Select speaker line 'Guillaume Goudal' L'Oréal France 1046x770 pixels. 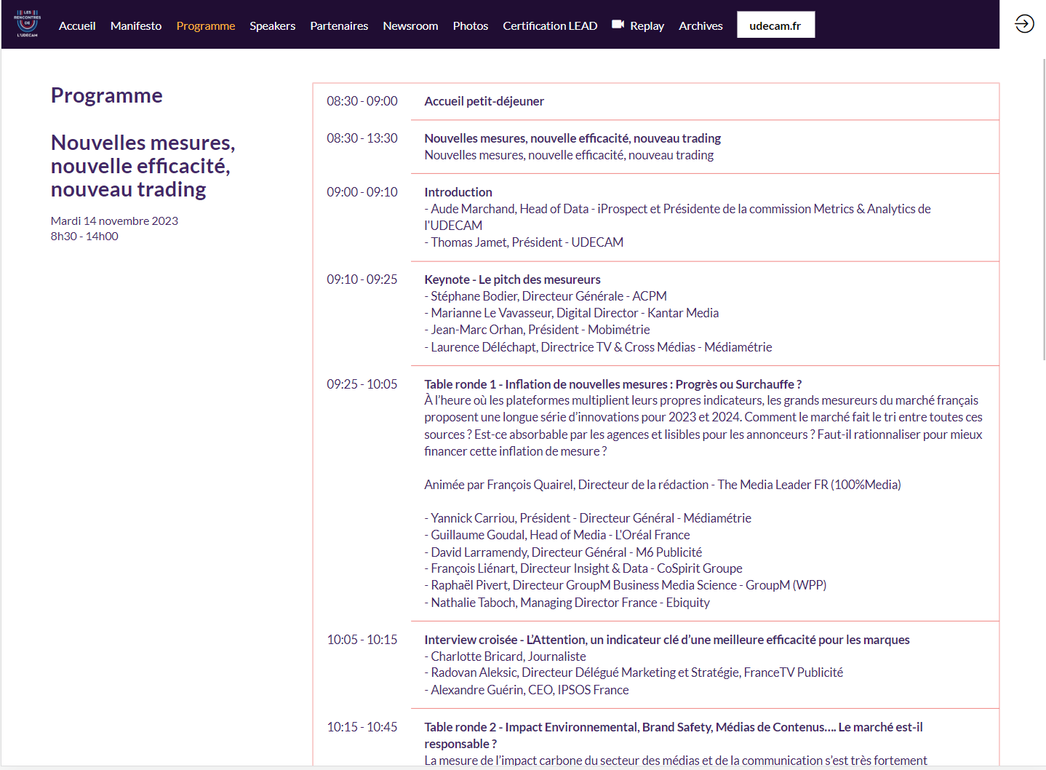point(557,535)
